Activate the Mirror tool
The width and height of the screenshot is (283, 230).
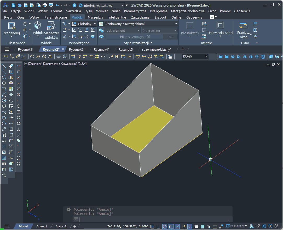[x=11, y=77]
